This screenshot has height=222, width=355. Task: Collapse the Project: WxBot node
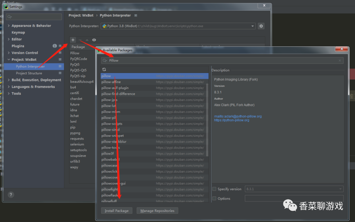coord(9,60)
